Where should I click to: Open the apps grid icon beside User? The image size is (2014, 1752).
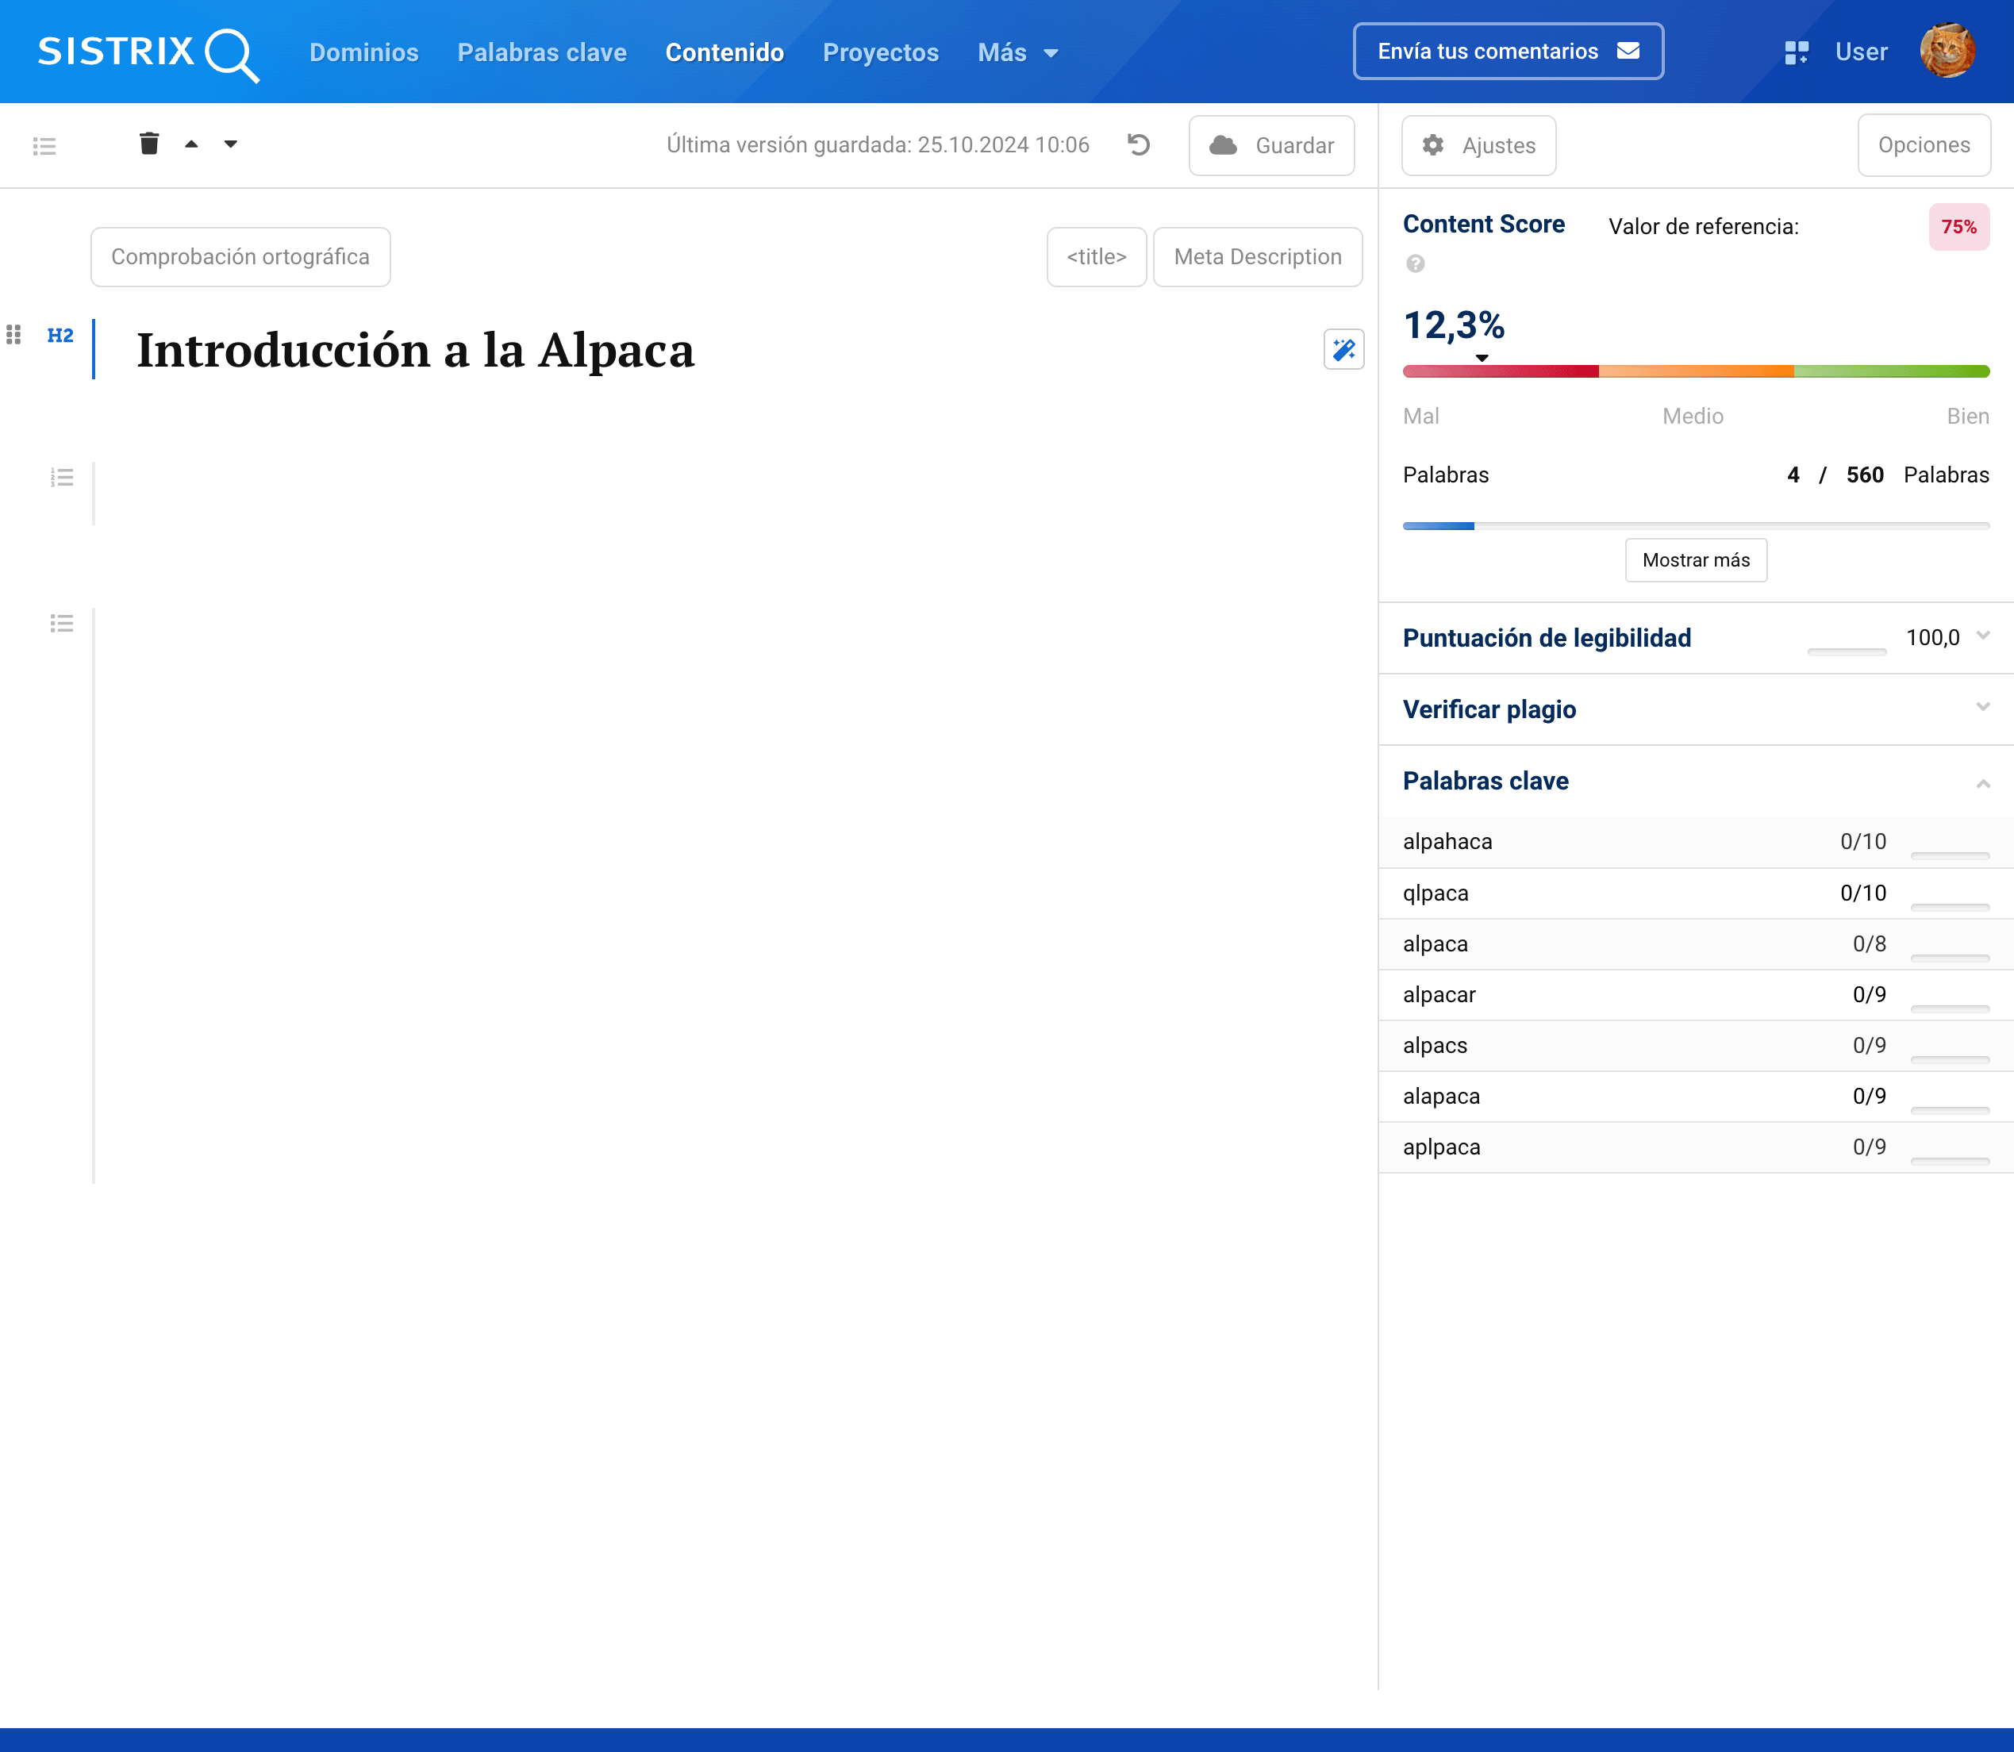1796,52
